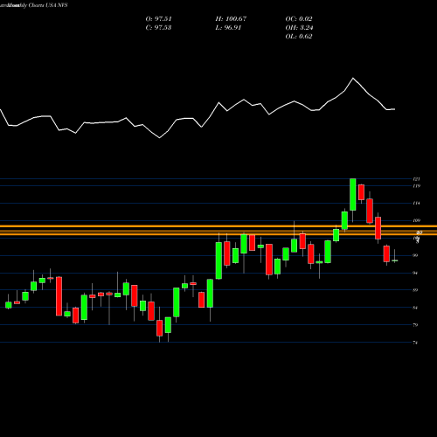This screenshot has height=437, width=437.
Task: Click the last small green doji candle
Action: (395, 260)
